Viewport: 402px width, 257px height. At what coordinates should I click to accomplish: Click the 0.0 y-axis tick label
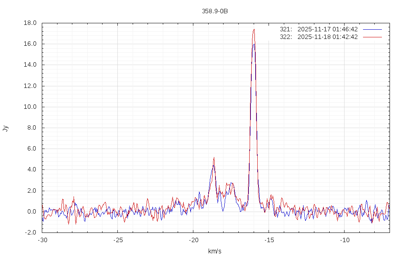coord(32,212)
